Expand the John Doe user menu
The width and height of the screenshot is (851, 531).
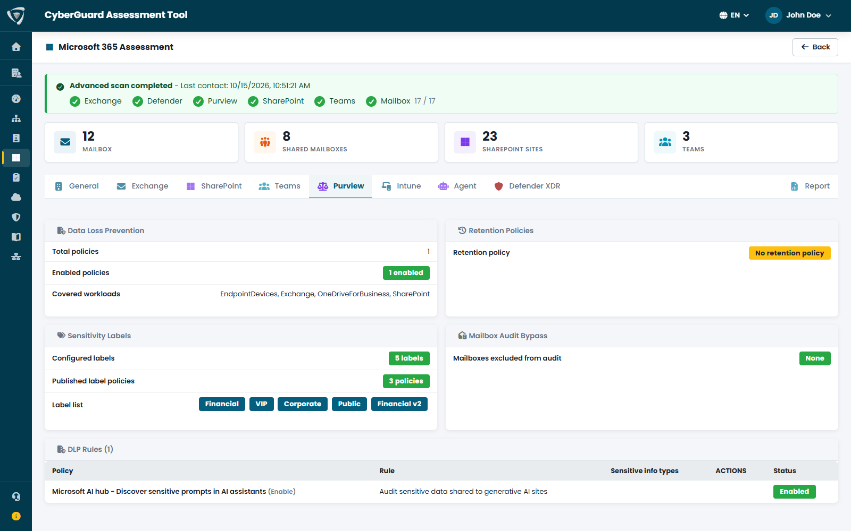click(798, 15)
